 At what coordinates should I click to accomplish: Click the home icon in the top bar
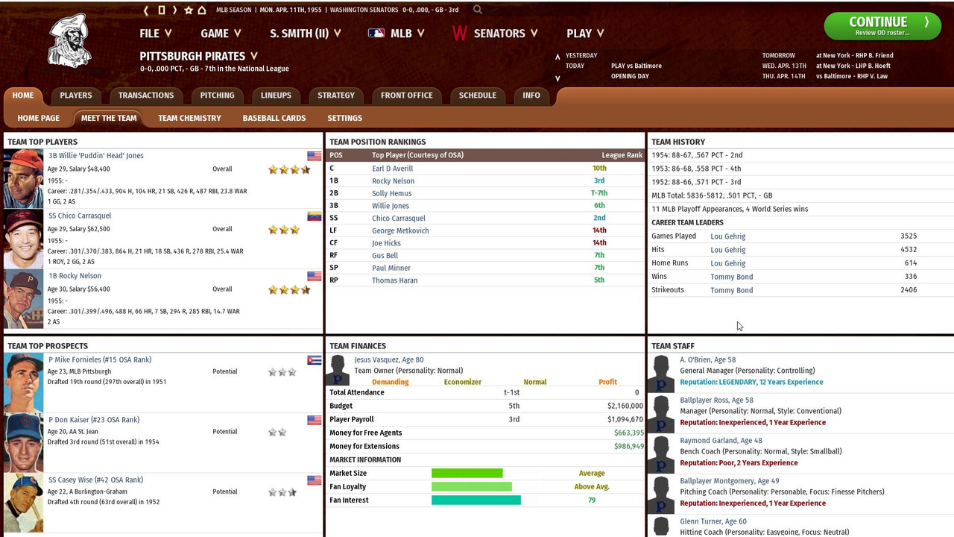point(201,10)
